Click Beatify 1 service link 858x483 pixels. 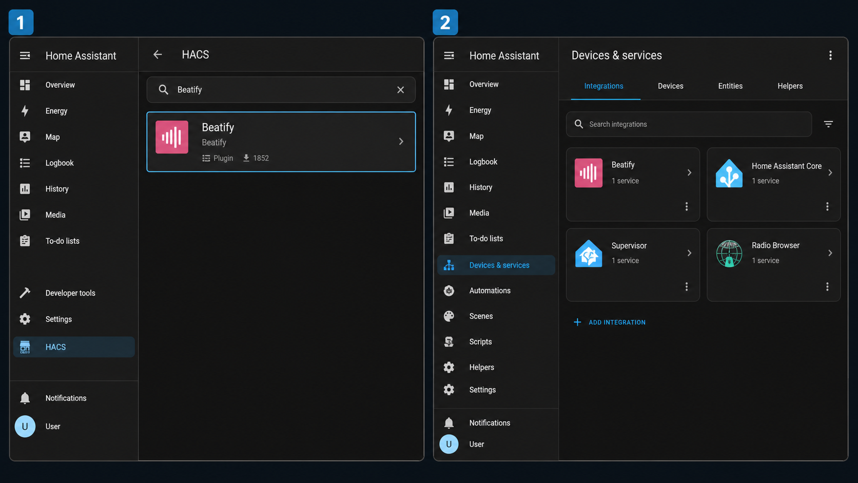click(x=625, y=181)
